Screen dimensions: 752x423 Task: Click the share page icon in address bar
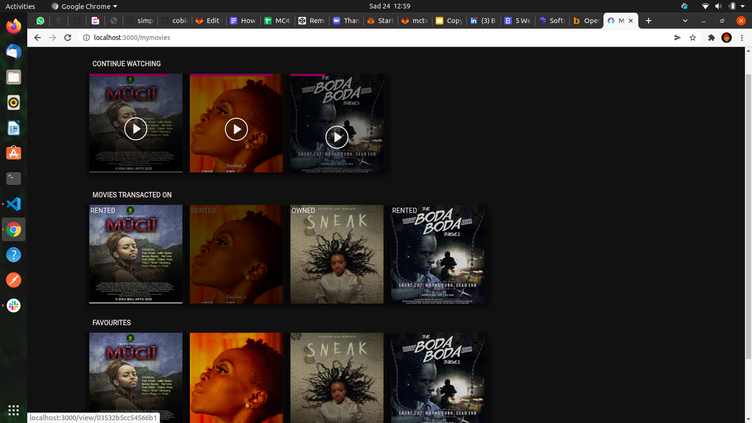tap(677, 38)
